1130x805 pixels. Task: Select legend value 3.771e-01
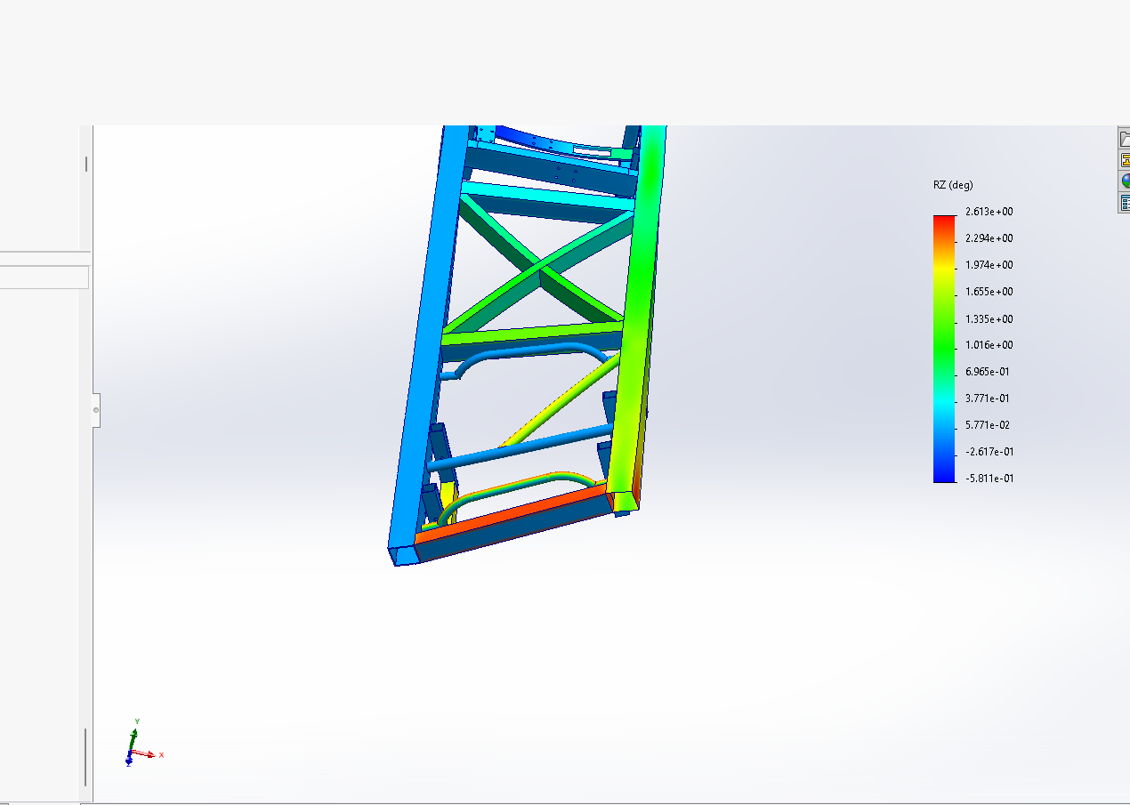click(x=989, y=398)
